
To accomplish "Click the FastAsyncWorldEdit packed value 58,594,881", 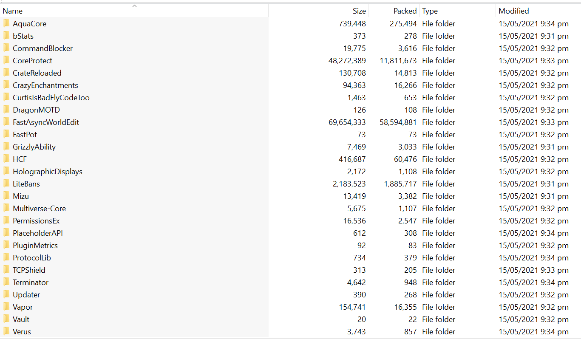I will pyautogui.click(x=398, y=122).
